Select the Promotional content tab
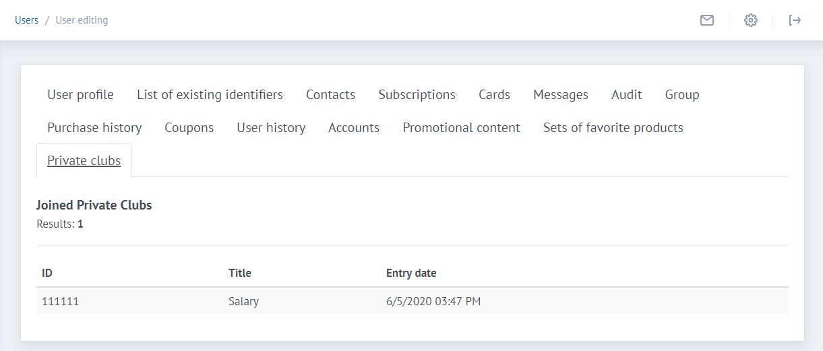Viewport: 823px width, 351px height. (461, 127)
